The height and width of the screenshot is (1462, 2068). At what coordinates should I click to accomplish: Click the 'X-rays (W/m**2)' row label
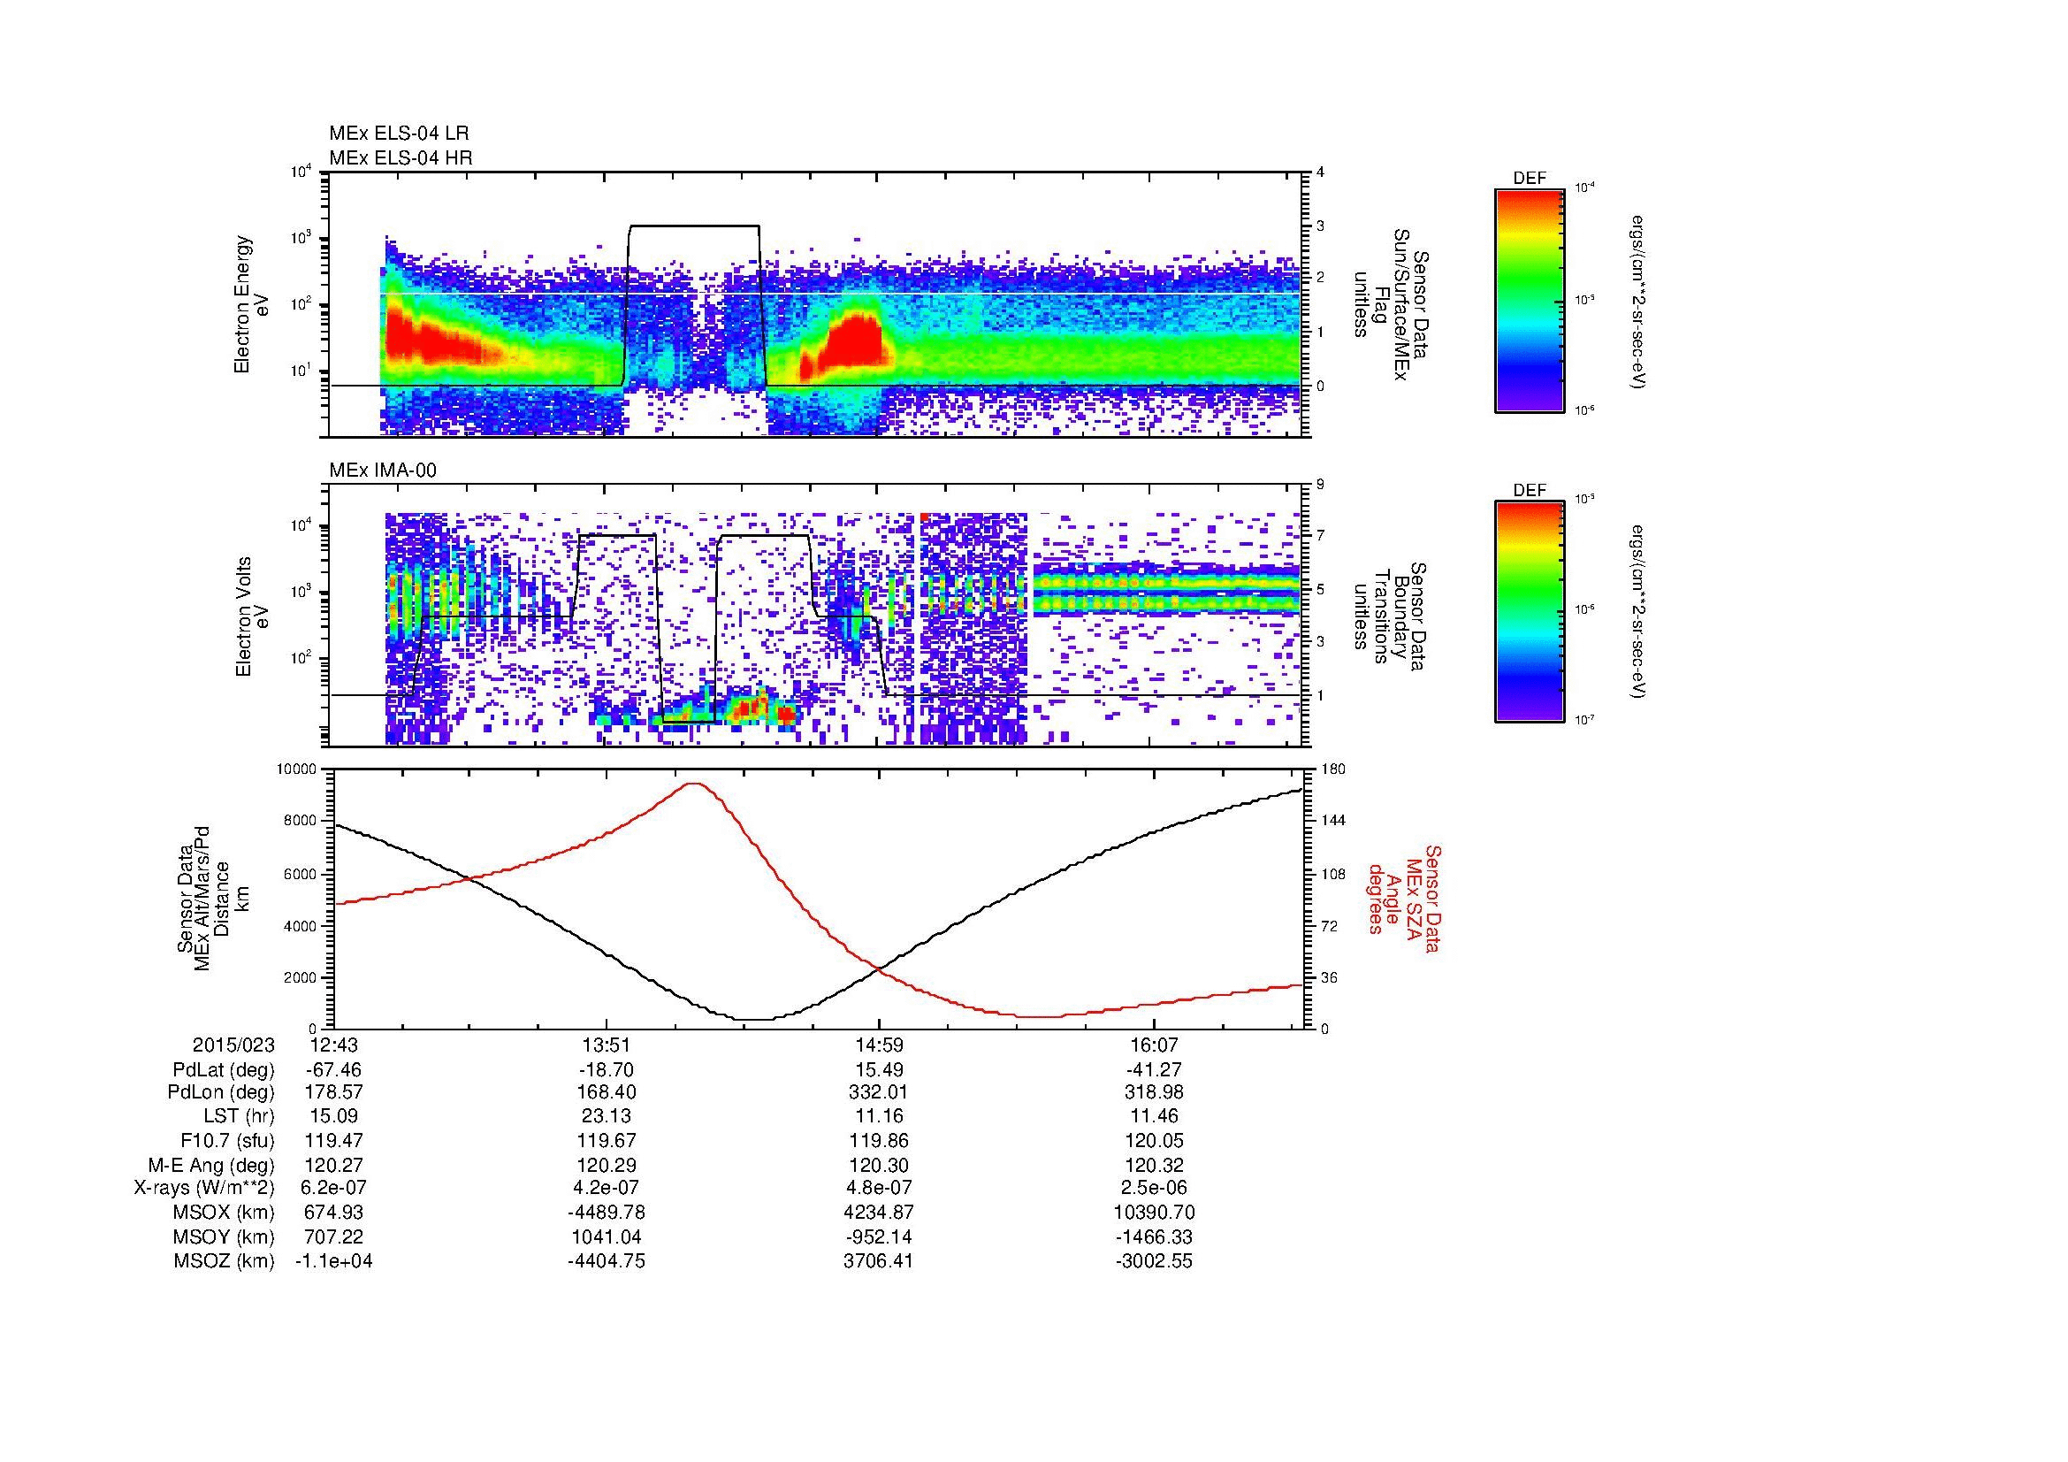coord(204,1188)
